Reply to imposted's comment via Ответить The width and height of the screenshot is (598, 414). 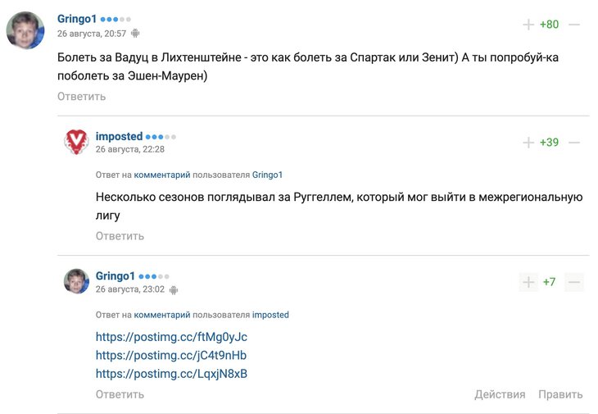coord(120,236)
